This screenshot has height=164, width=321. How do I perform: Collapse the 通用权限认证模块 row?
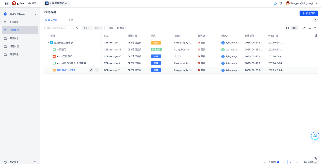coord(48,43)
